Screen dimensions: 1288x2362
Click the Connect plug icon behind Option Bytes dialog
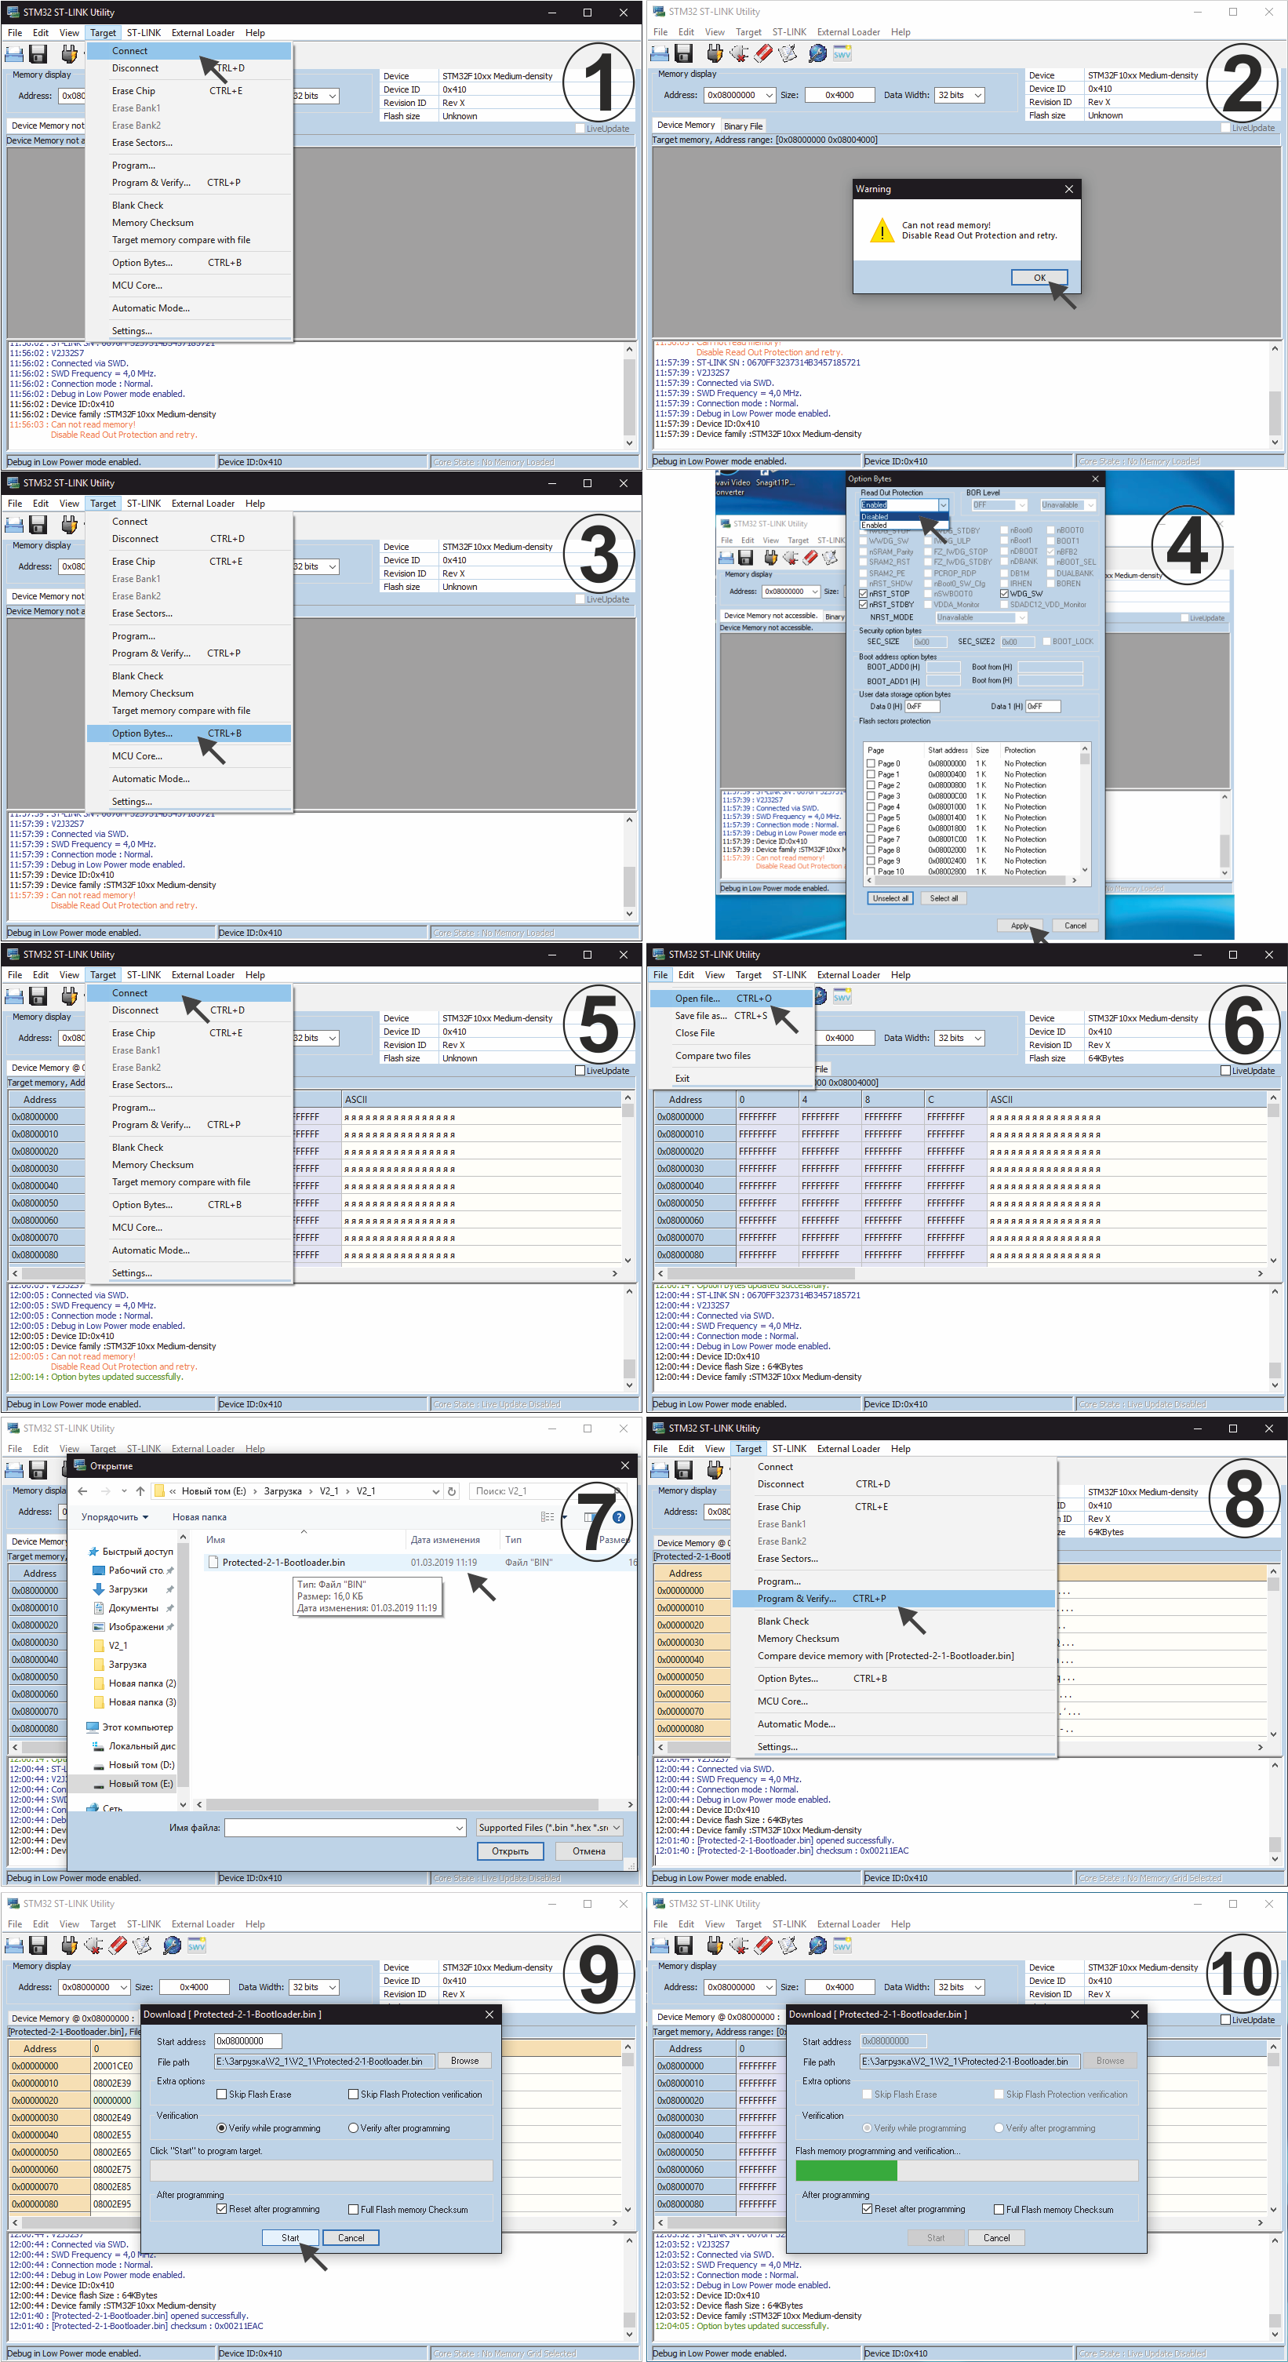point(771,558)
